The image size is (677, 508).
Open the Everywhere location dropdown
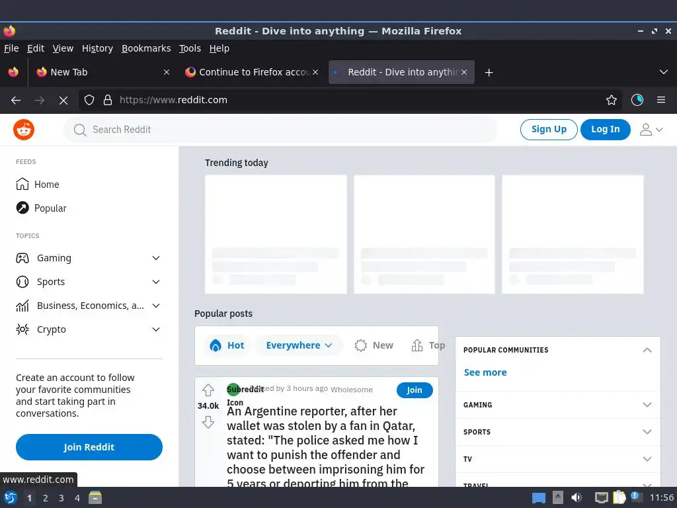coord(299,345)
